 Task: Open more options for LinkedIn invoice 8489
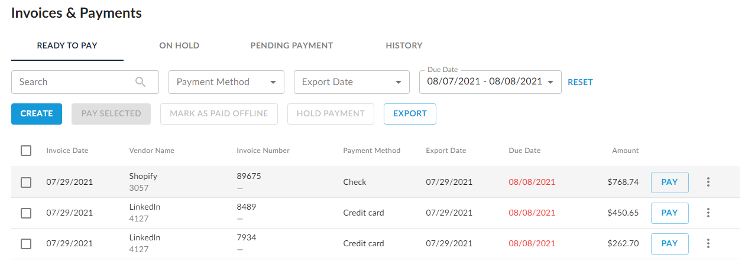coord(708,213)
